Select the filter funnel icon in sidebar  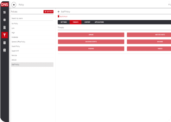click(4, 35)
